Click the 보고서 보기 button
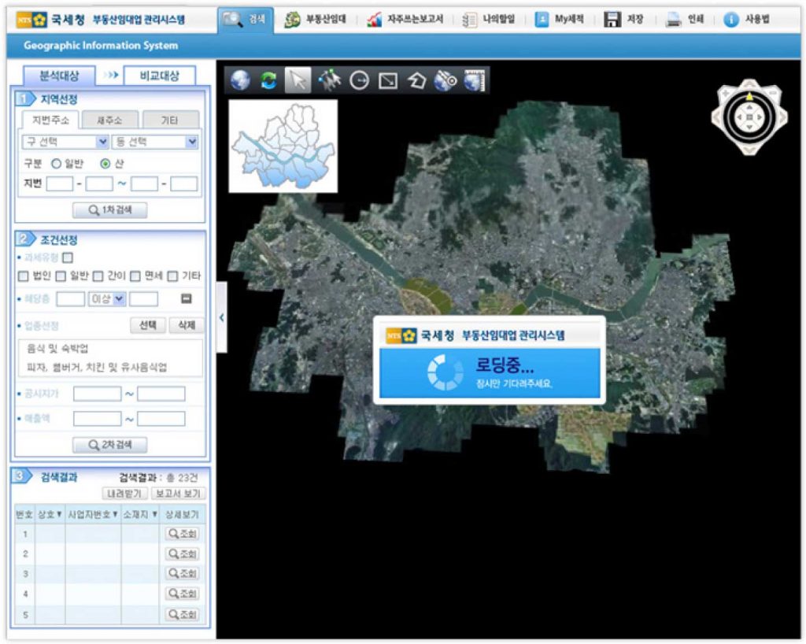Viewport: 806px width, 644px height. tap(178, 494)
